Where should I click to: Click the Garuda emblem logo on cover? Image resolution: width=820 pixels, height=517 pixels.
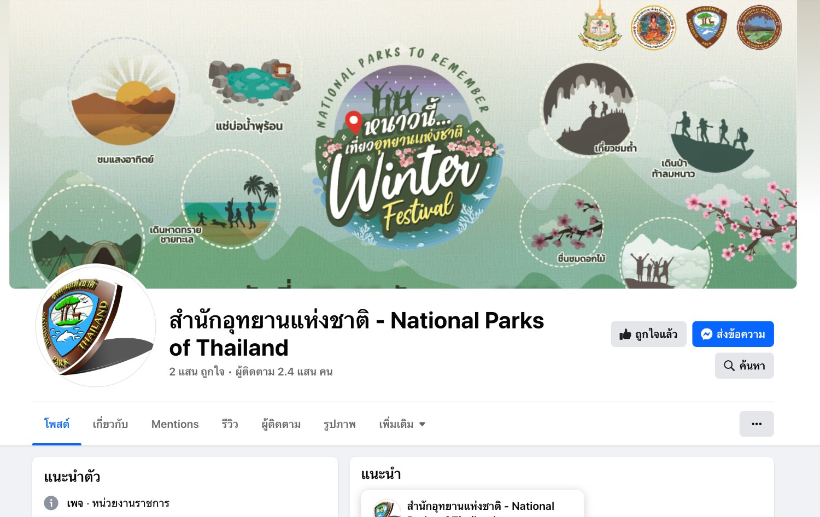(600, 26)
